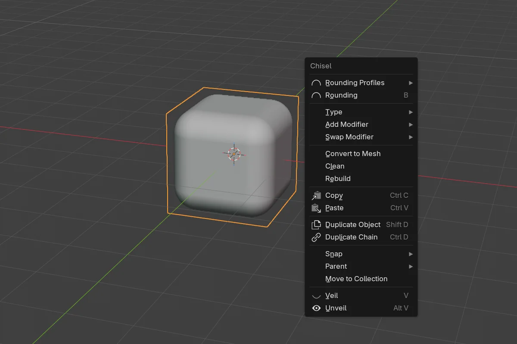
Task: Click the Veil closed-eye icon
Action: (x=316, y=296)
